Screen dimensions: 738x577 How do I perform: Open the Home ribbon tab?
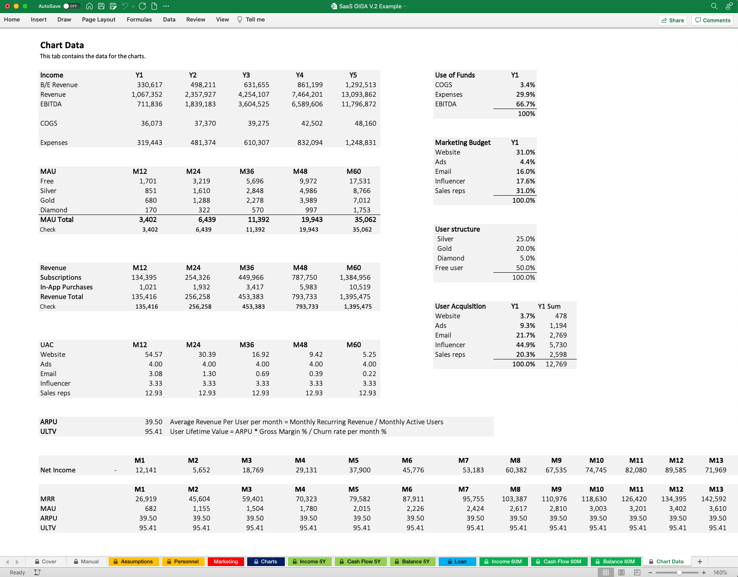[12, 20]
